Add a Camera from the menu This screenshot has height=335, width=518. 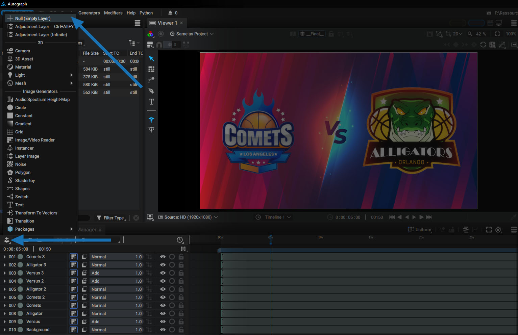(40, 51)
